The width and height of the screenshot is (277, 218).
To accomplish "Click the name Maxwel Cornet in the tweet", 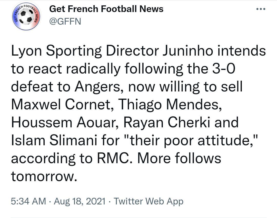I will click(62, 105).
